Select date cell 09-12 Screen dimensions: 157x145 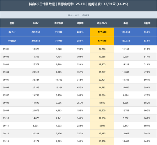[x=6, y=134]
